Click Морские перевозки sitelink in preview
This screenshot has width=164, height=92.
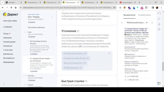pyautogui.click(x=131, y=62)
